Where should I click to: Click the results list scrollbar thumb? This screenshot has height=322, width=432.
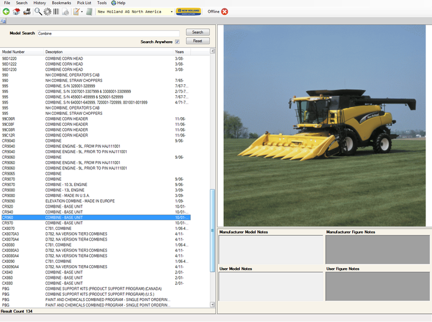(212, 230)
